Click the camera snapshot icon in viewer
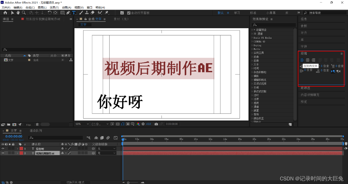Viewport: 348px width, 184px height. click(x=156, y=124)
